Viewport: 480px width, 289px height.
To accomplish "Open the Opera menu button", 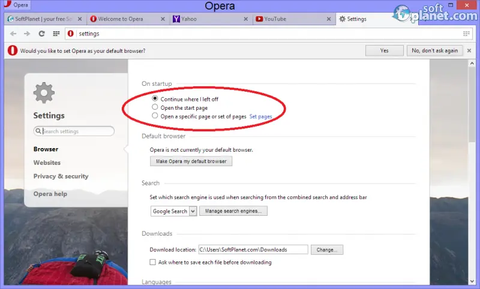I will [x=16, y=5].
